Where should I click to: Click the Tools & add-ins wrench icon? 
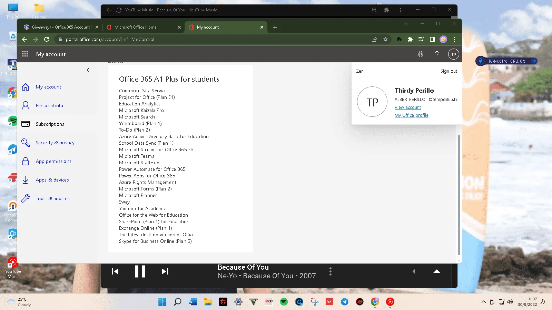coord(26,198)
